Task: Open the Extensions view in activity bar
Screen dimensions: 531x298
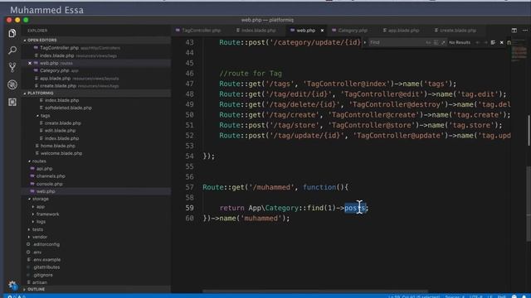Action: pyautogui.click(x=12, y=102)
